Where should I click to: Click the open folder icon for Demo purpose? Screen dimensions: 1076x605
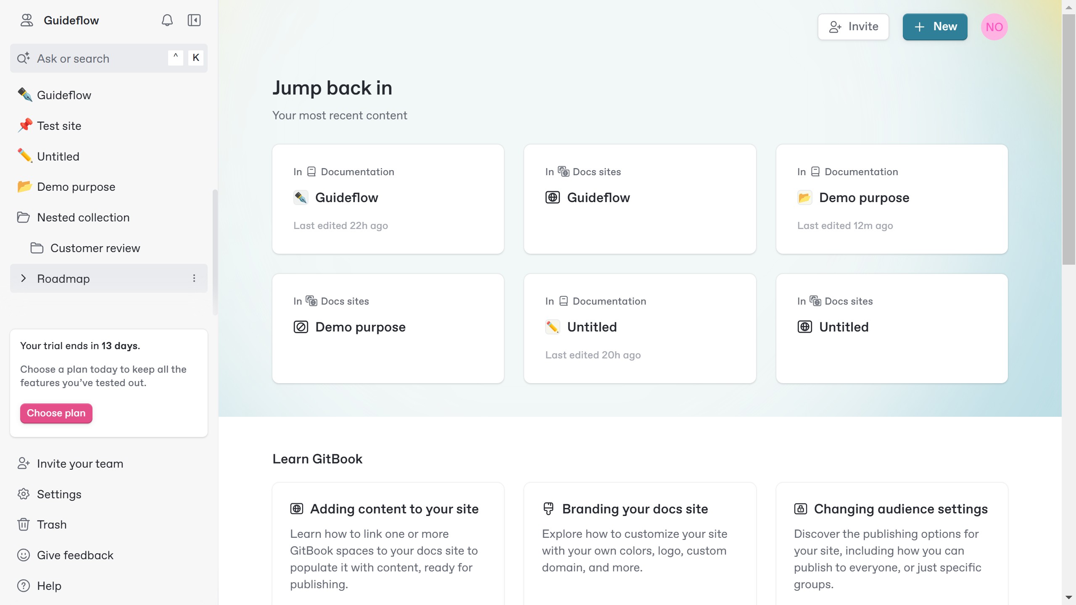point(25,187)
